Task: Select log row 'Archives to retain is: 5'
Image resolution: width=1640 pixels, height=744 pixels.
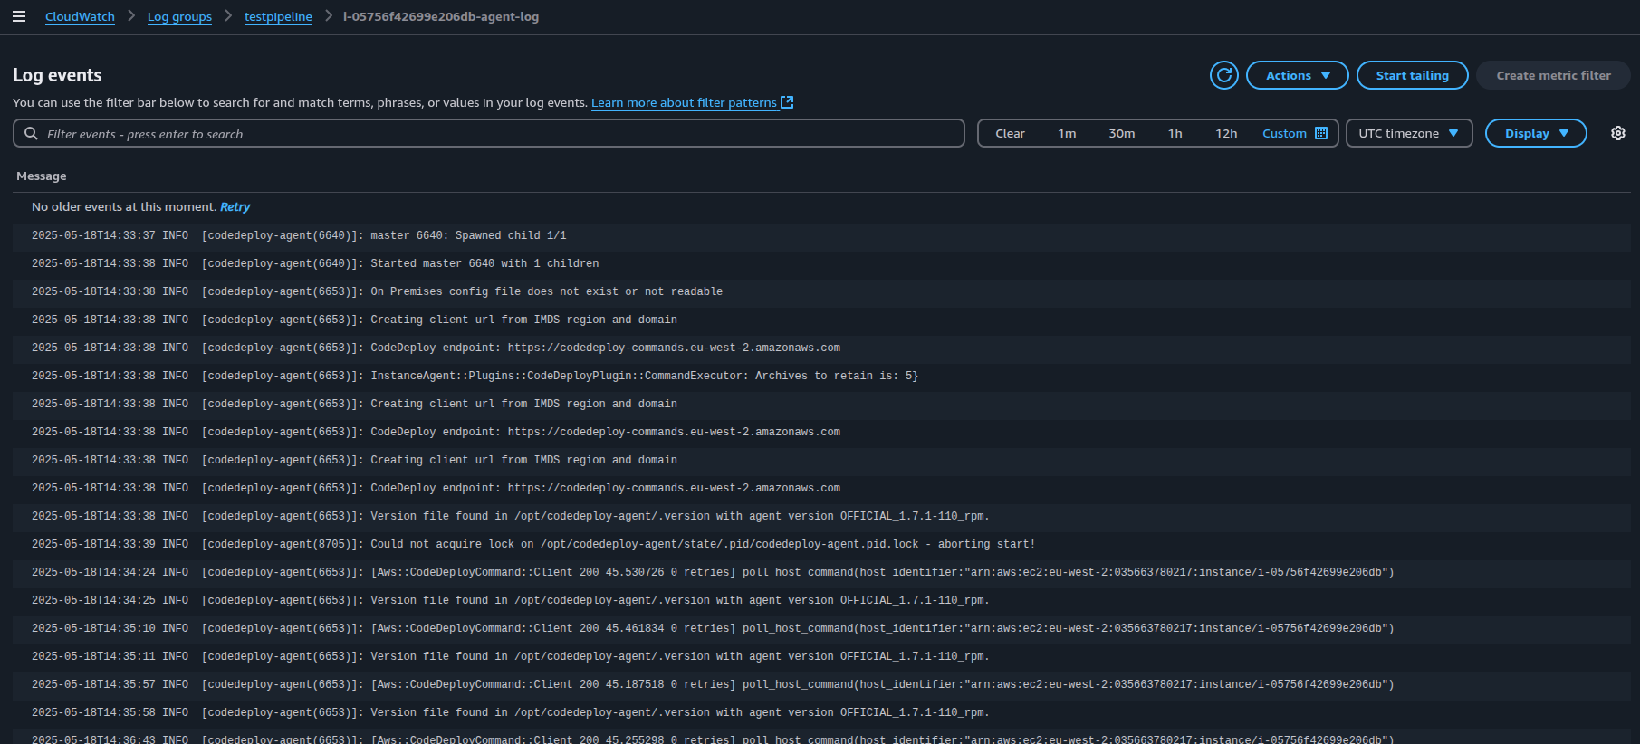Action: point(821,376)
